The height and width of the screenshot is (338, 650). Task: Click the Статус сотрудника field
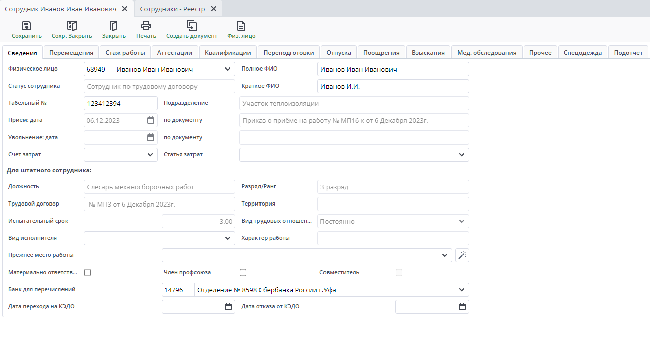[159, 86]
